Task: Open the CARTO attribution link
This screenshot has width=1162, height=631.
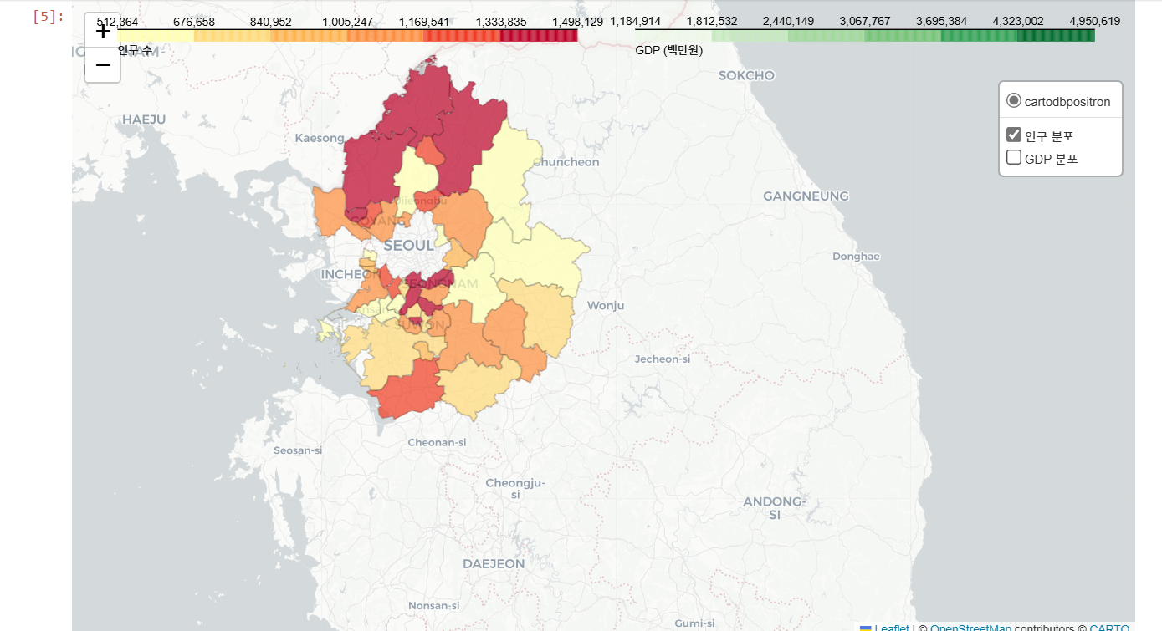Action: [x=1109, y=628]
